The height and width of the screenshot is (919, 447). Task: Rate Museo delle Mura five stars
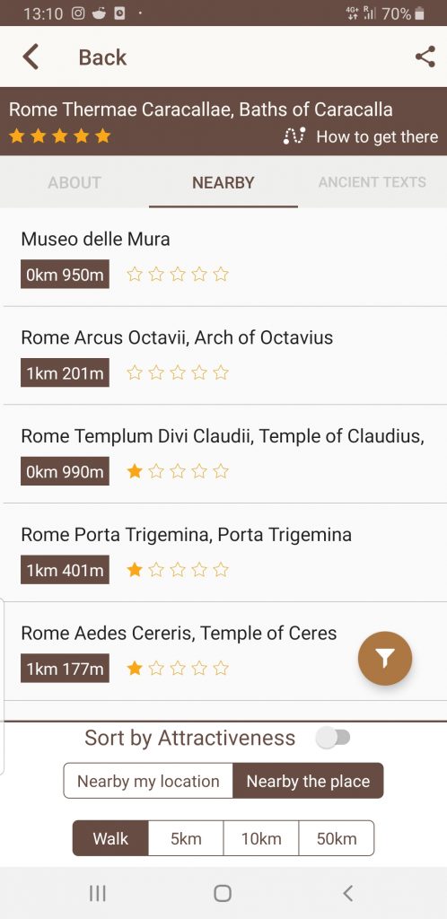click(220, 275)
